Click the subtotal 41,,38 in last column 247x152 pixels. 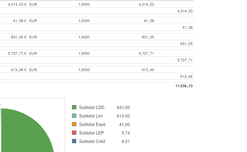[187, 27]
